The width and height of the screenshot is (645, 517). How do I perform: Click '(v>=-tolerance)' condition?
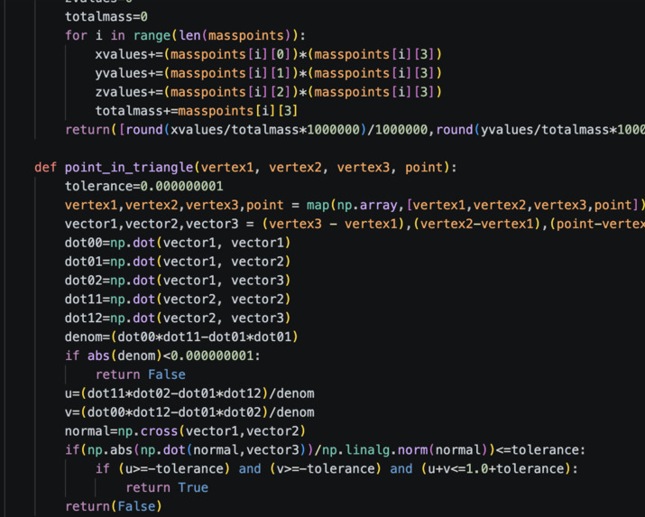click(326, 469)
